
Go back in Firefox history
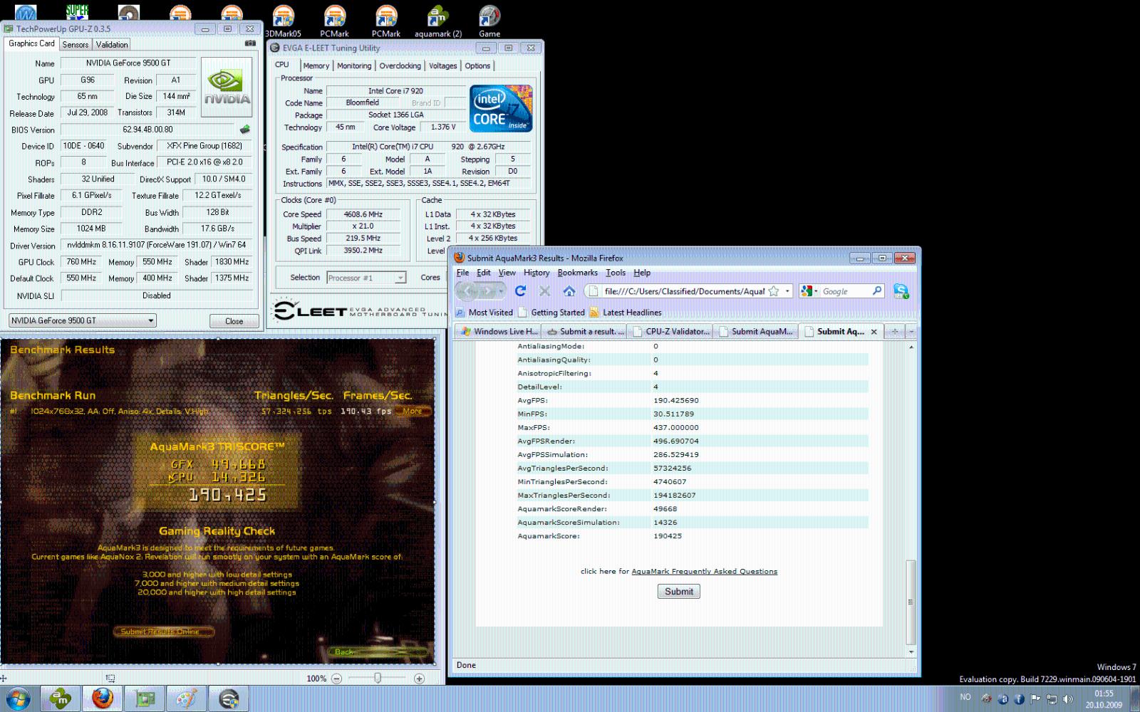[467, 290]
